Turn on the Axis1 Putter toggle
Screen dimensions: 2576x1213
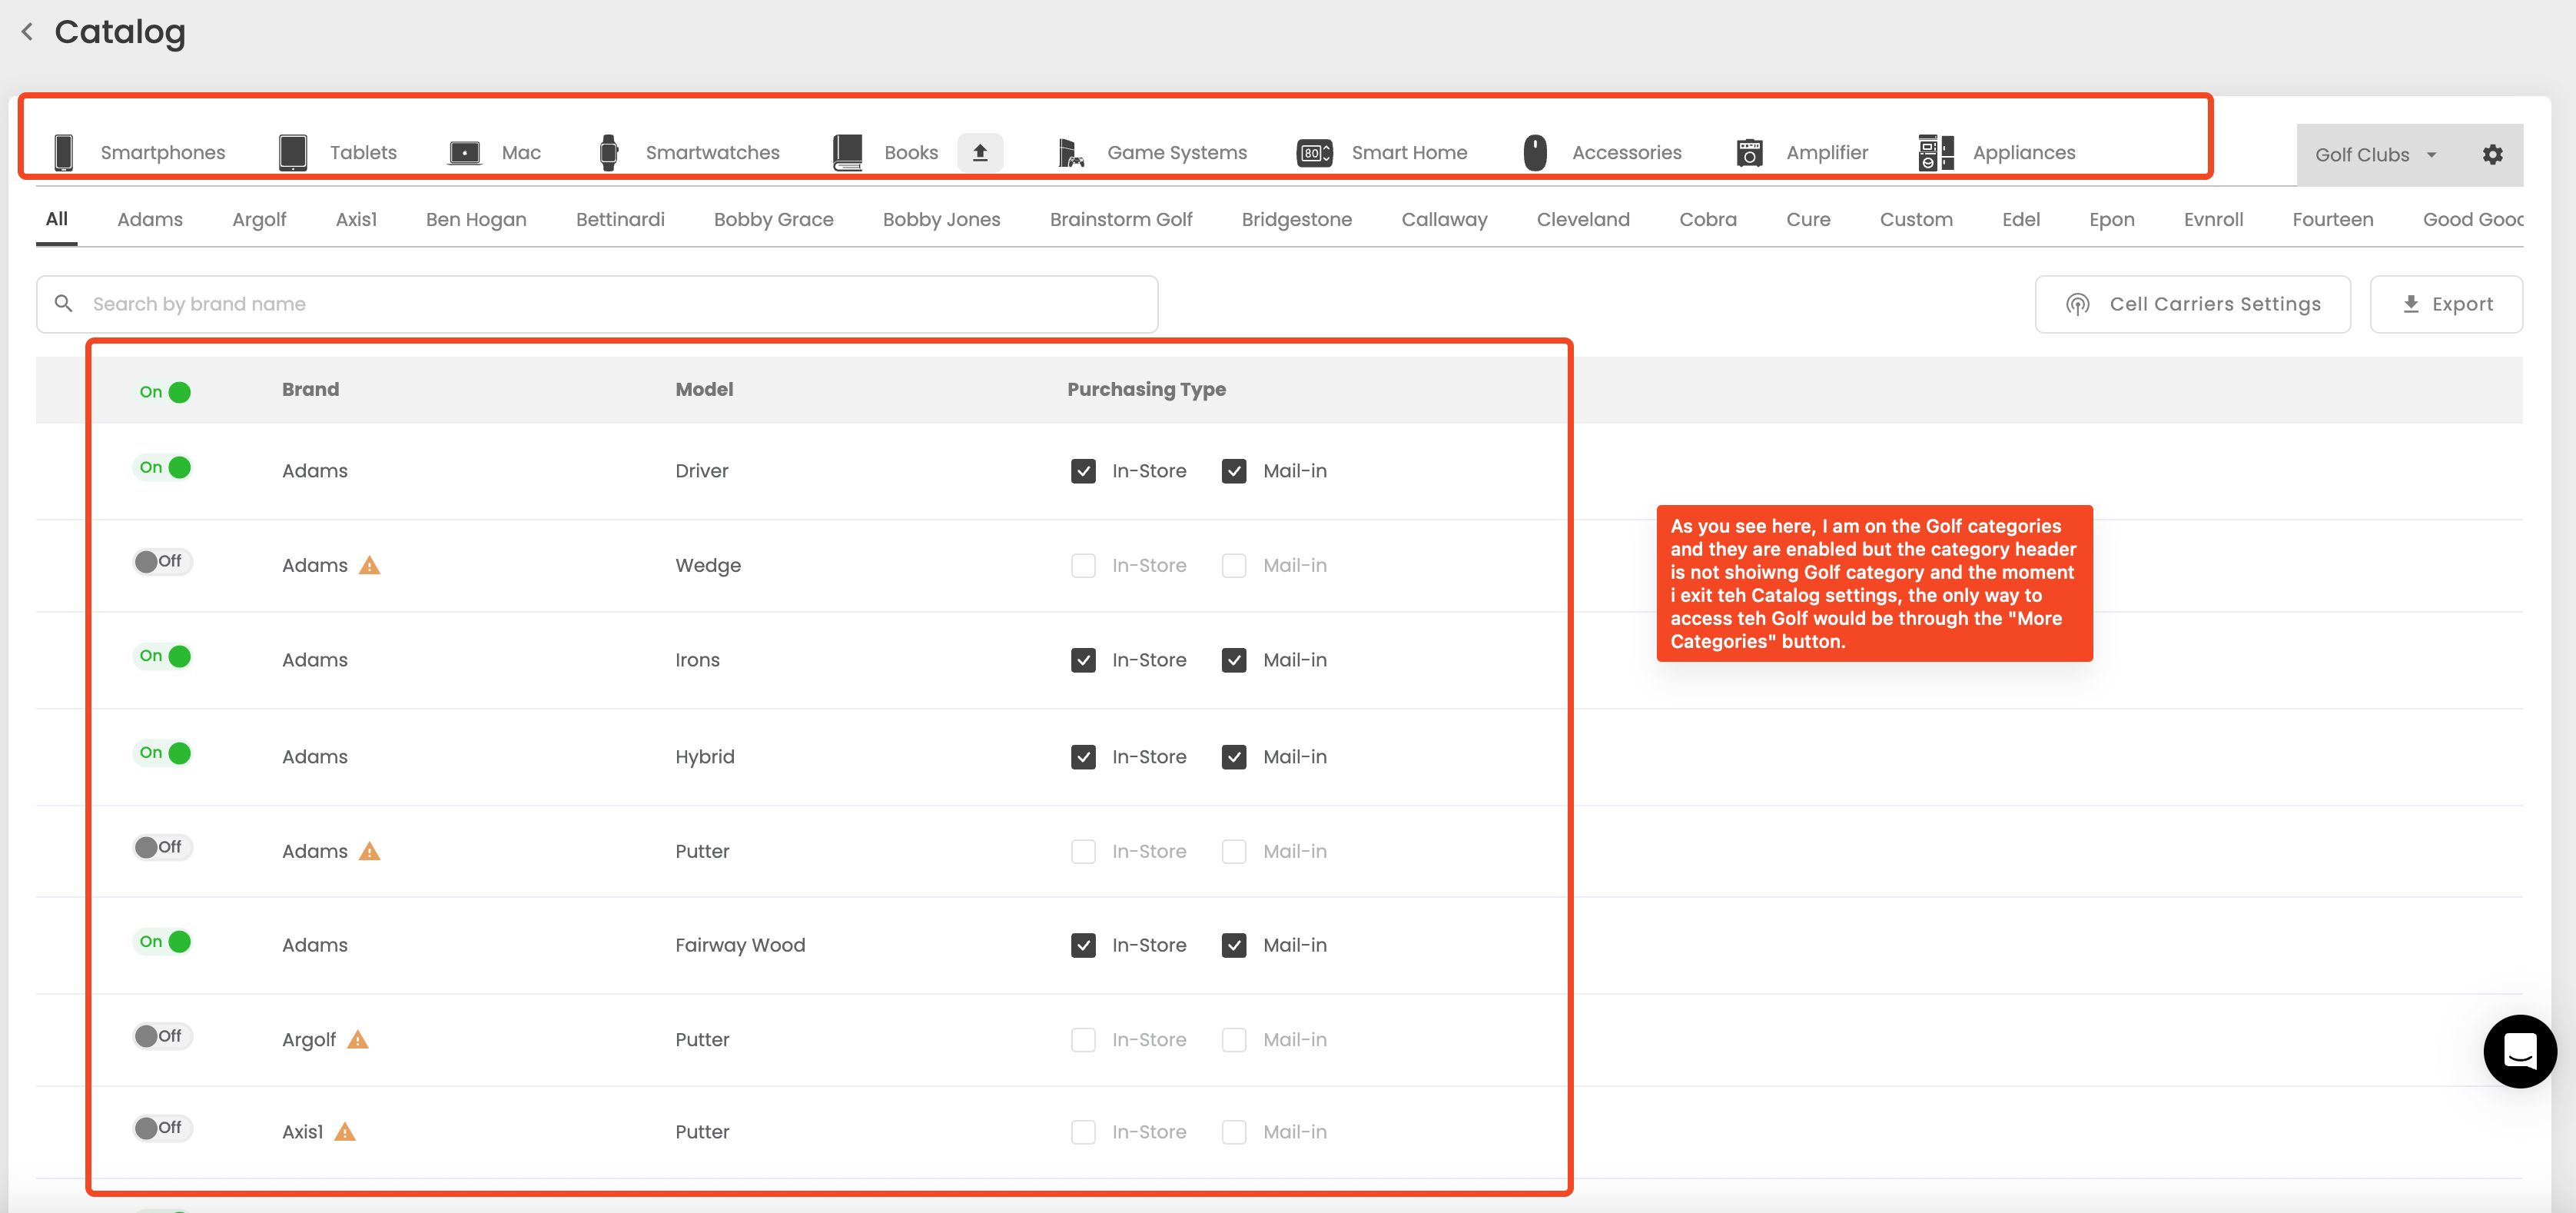pos(164,1128)
